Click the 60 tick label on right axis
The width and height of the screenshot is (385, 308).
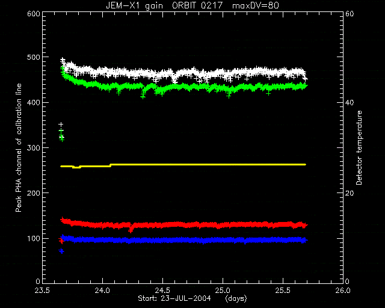tap(350, 14)
